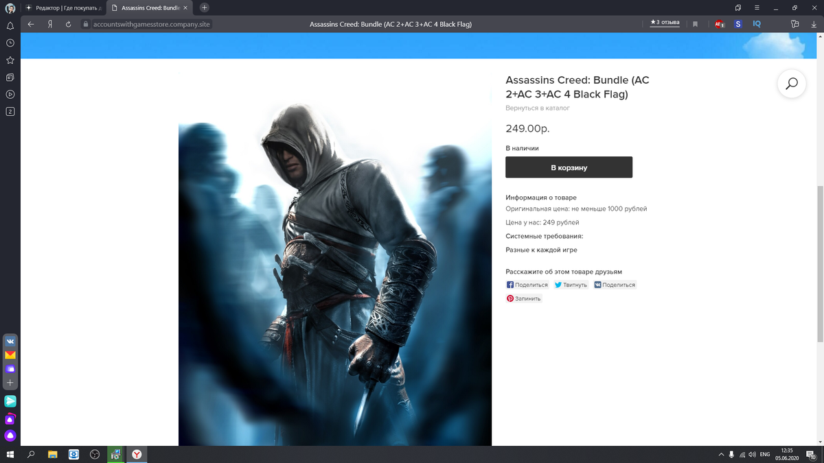Image resolution: width=824 pixels, height=463 pixels.
Task: Reload the page with the refresh icon
Action: (x=67, y=23)
